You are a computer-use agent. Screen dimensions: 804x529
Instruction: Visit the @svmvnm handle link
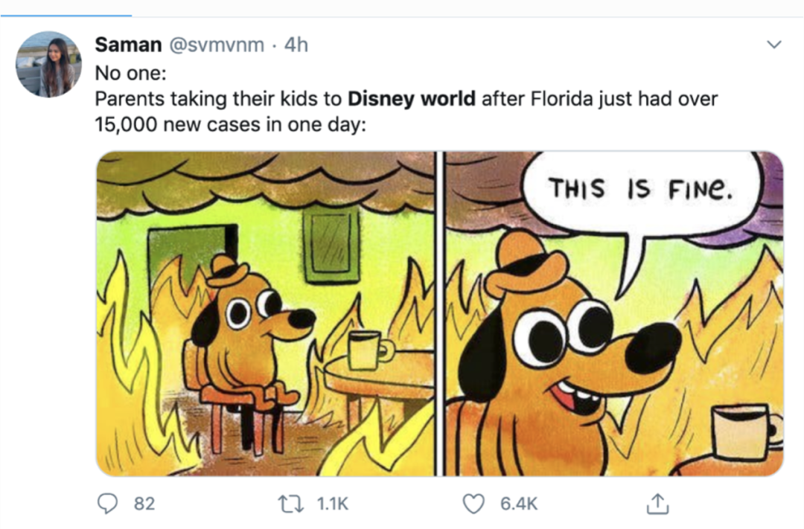tap(217, 45)
